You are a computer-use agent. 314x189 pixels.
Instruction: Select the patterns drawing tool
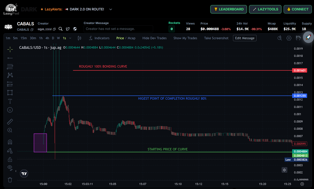click(10, 75)
